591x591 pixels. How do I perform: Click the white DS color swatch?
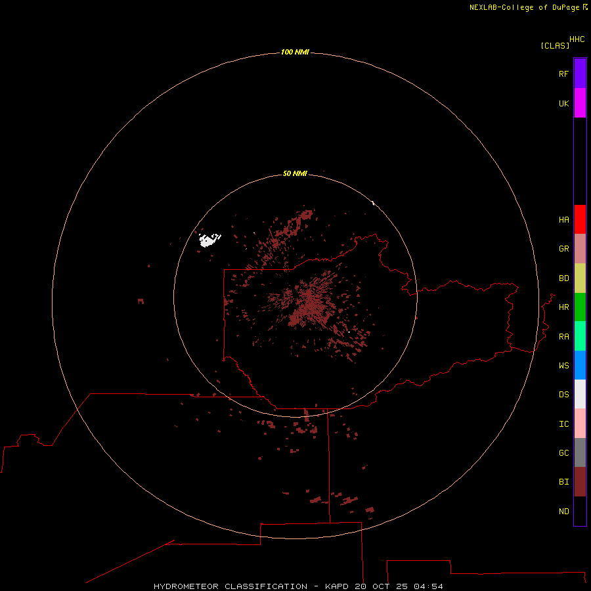point(580,394)
